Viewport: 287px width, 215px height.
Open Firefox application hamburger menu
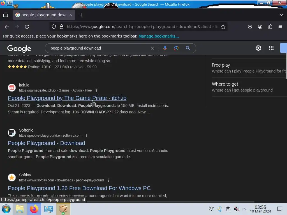280,27
